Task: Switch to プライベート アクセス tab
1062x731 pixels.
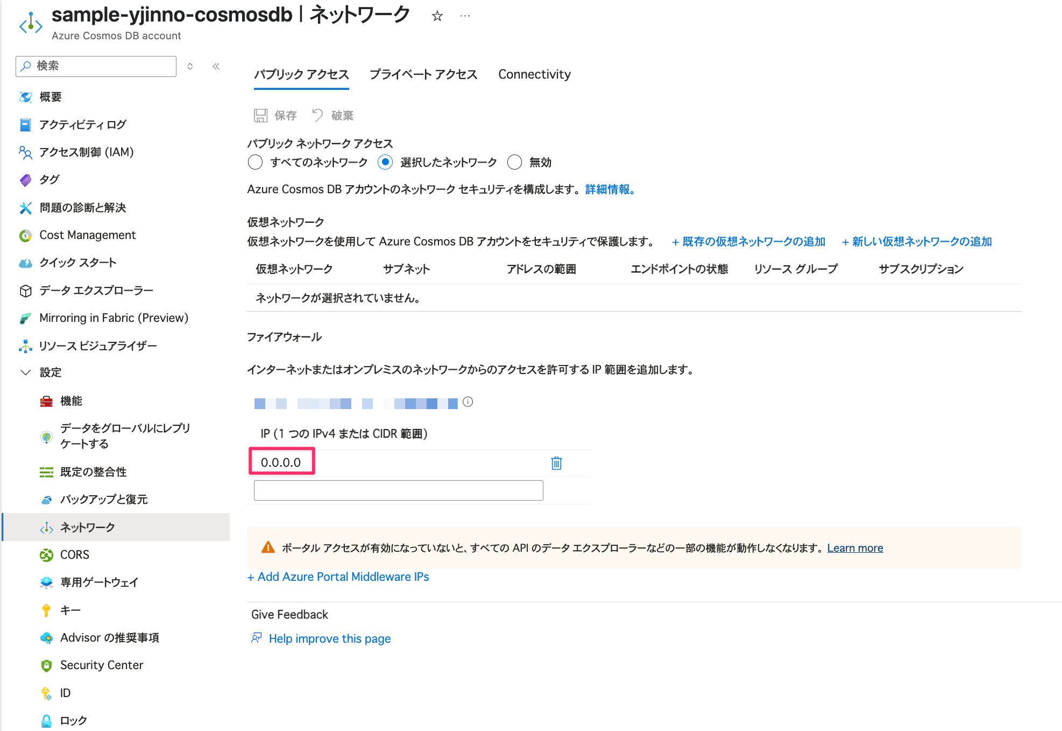Action: point(423,74)
